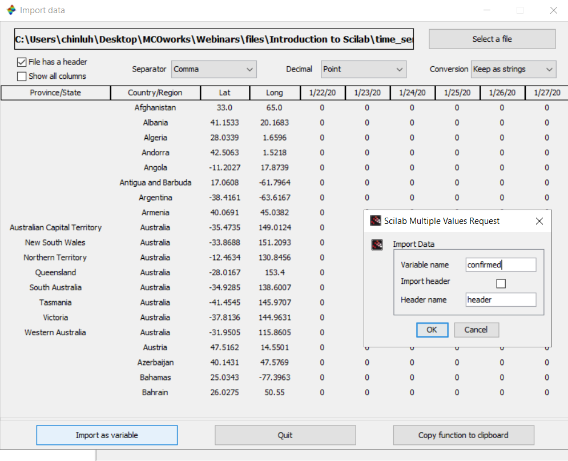This screenshot has width=568, height=461.
Task: Click the -11.2027 latitude value
Action: tap(224, 167)
